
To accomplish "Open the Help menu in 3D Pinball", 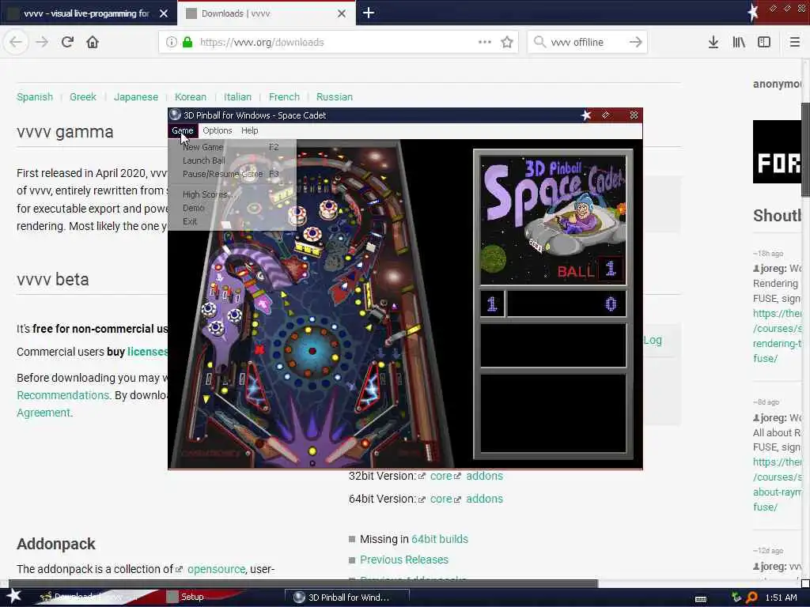I will [249, 130].
